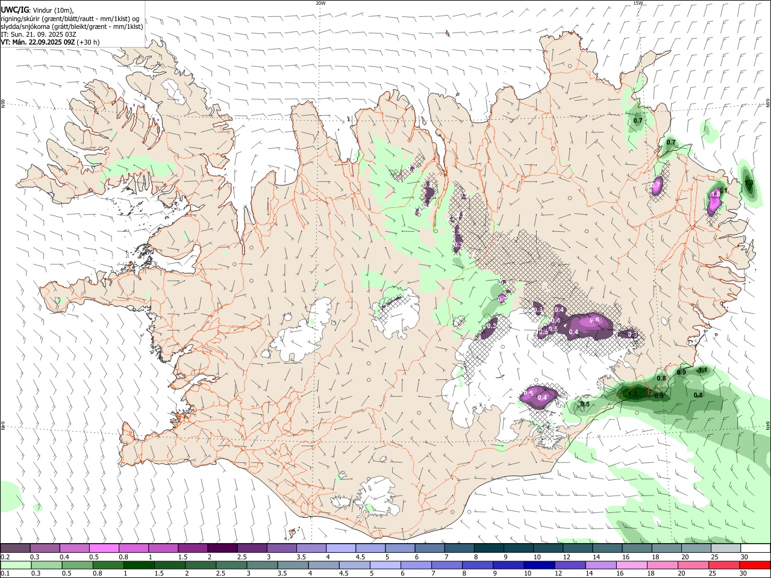Click the 'rigning/skúrir (grænt/blátt/rautt' legend line

pos(70,19)
